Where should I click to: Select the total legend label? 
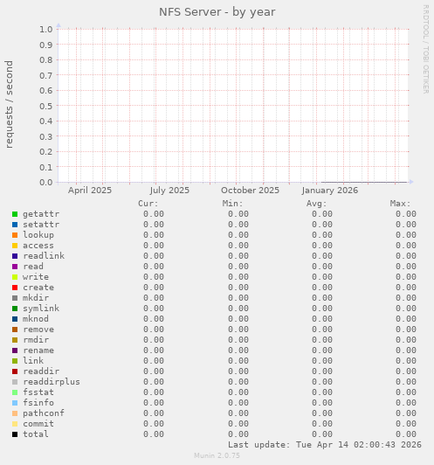pyautogui.click(x=36, y=434)
